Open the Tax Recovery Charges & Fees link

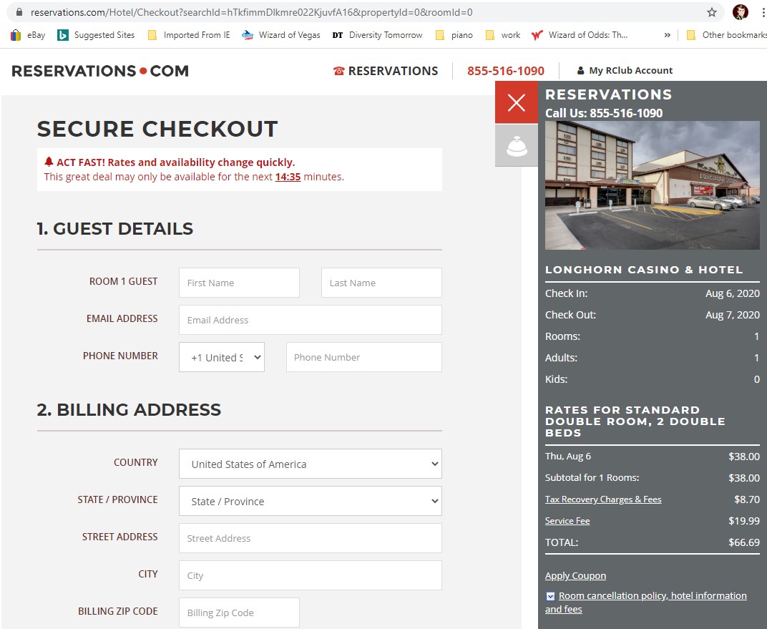coord(603,499)
